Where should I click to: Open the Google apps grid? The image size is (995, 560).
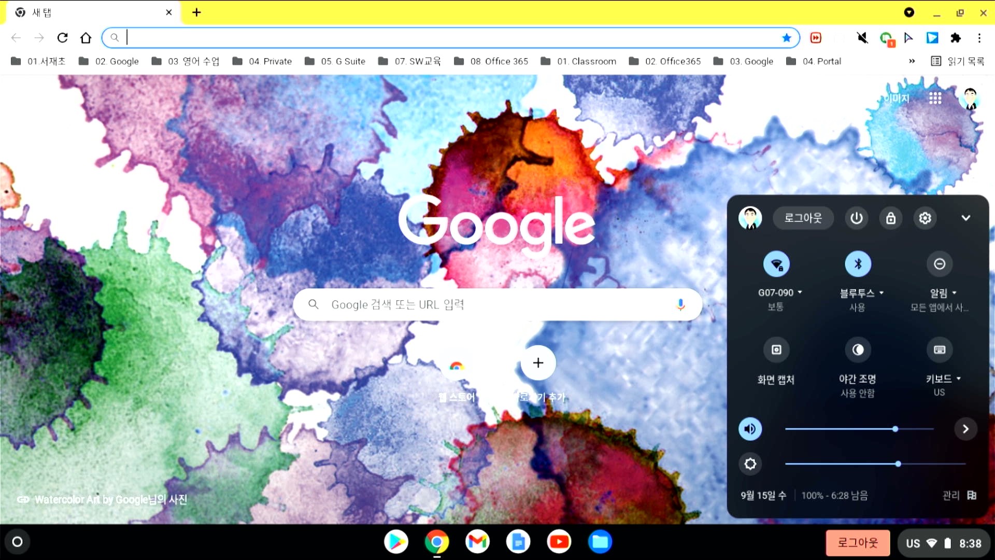coord(935,98)
